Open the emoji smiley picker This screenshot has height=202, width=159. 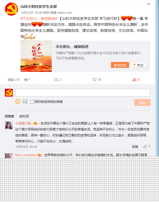[18, 101]
